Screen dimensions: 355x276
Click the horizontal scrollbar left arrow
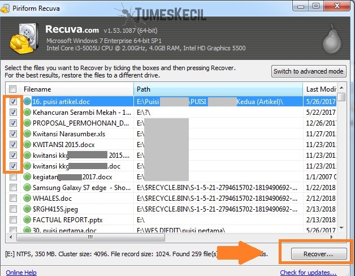pyautogui.click(x=11, y=237)
